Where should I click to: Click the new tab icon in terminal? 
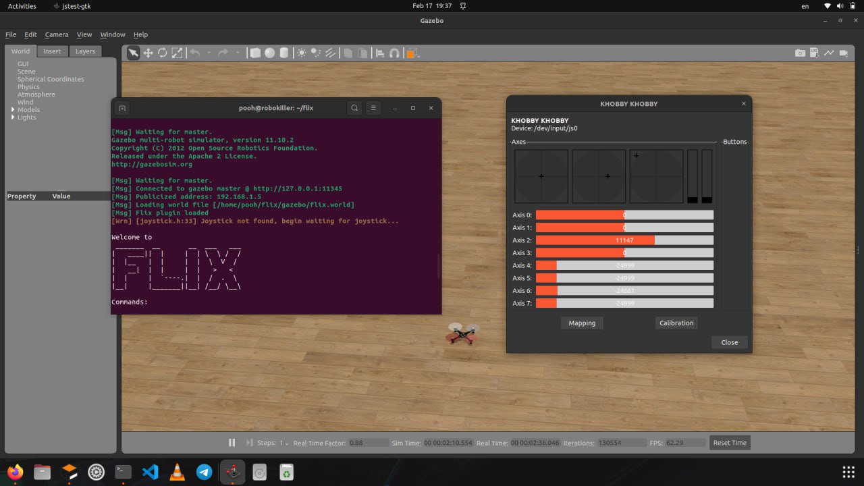point(122,108)
